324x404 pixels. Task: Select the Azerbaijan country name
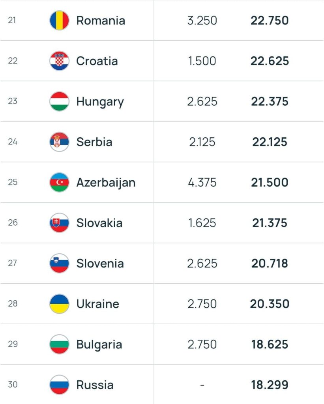pos(106,182)
